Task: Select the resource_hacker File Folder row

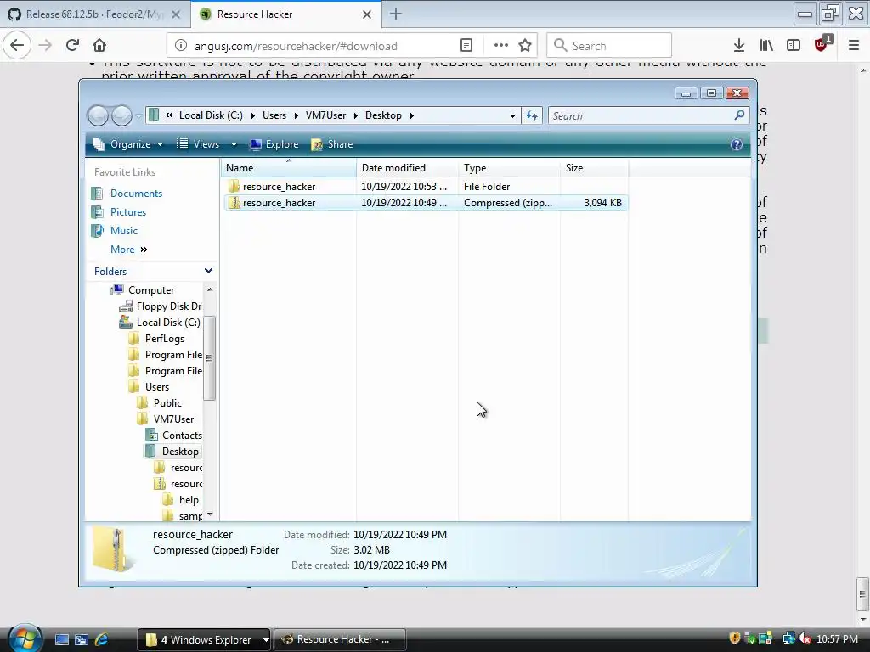Action: 426,187
